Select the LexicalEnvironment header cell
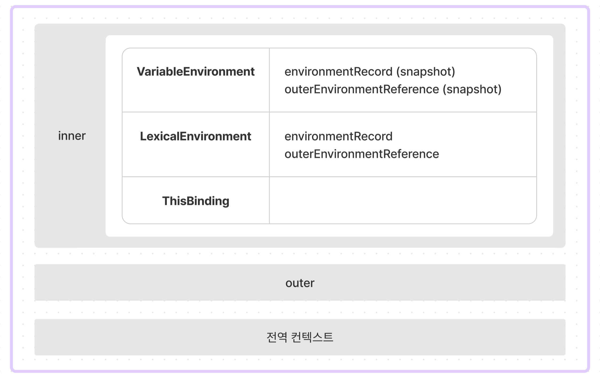The width and height of the screenshot is (600, 381). coord(196,144)
